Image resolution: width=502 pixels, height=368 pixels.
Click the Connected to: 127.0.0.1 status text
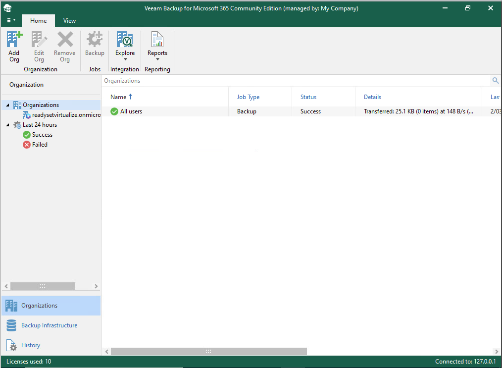tap(465, 362)
